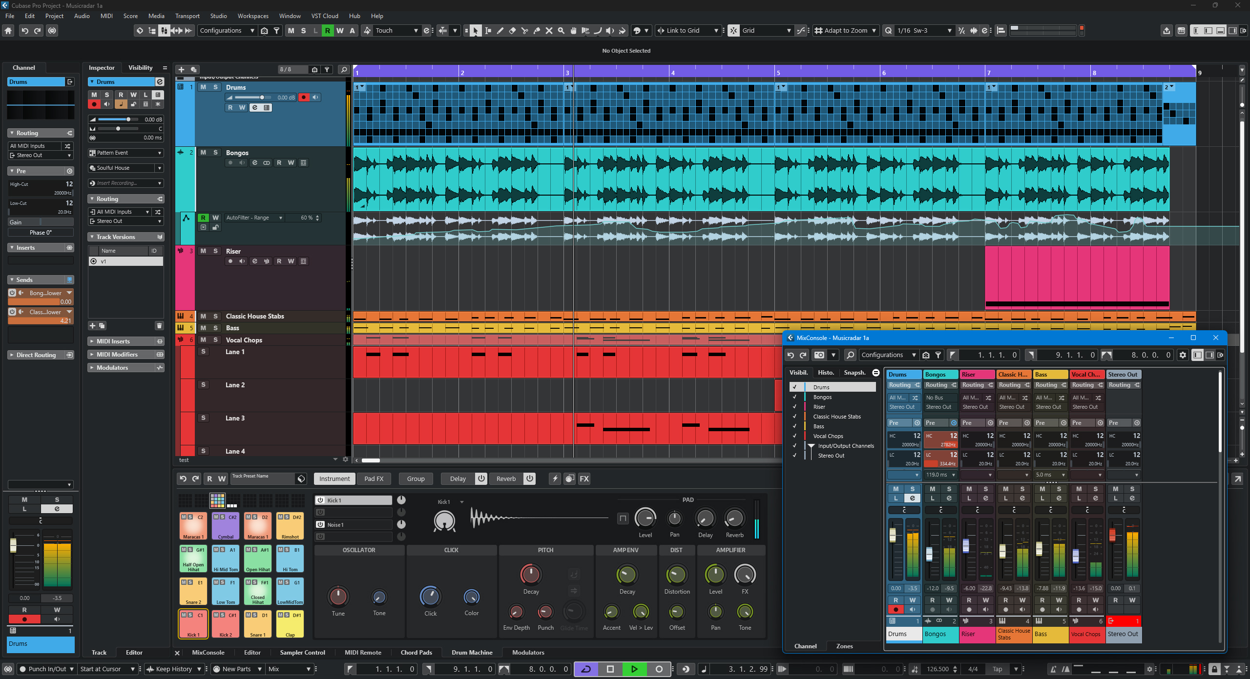Viewport: 1250px width, 679px height.
Task: Toggle global Read automation green R button
Action: click(328, 31)
